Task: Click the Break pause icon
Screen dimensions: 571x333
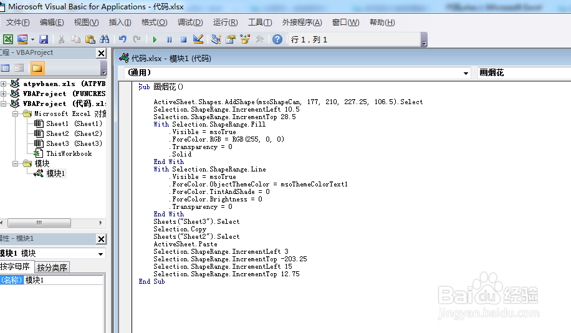Action: pyautogui.click(x=170, y=39)
